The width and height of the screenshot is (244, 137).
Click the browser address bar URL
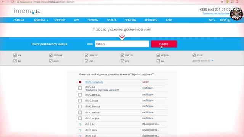point(54,2)
